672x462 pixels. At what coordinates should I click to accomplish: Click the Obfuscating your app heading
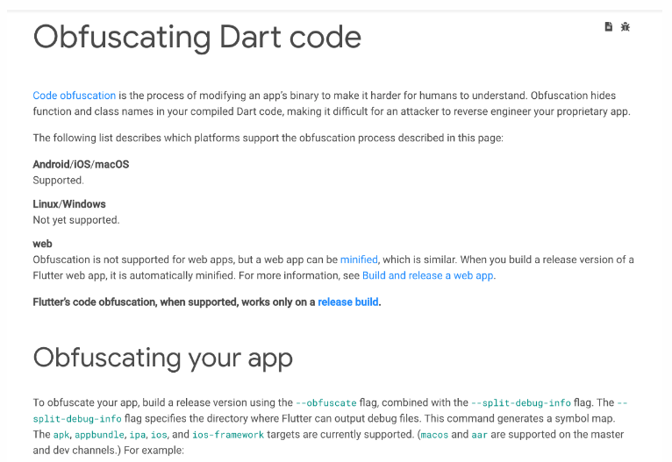[162, 358]
